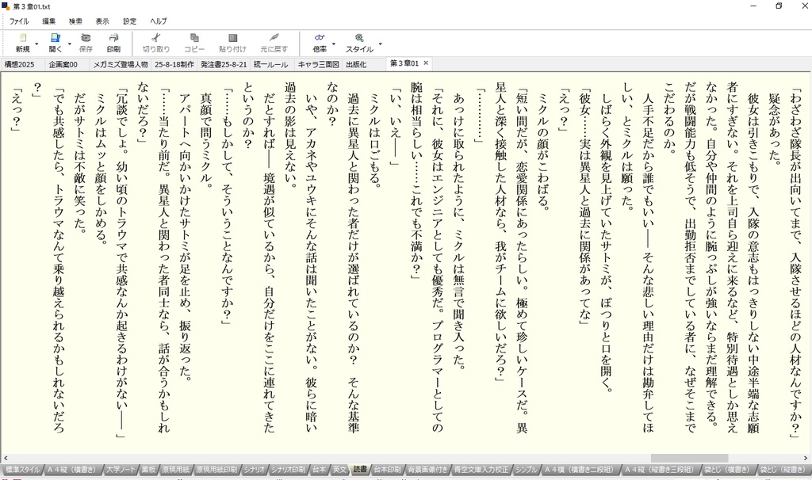Expand the 倍率 dropdown arrow
The width and height of the screenshot is (812, 480).
click(x=334, y=44)
